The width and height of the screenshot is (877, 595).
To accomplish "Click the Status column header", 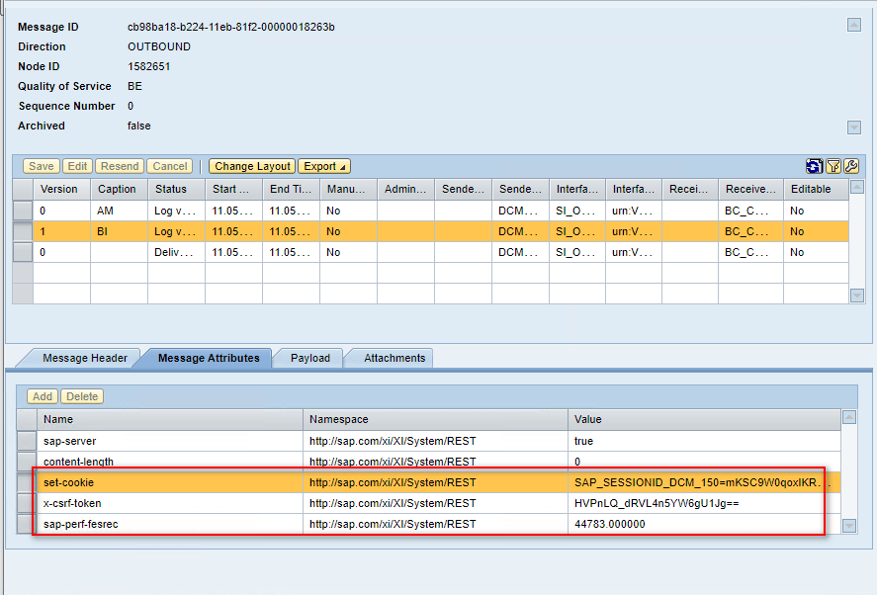I will 176,189.
